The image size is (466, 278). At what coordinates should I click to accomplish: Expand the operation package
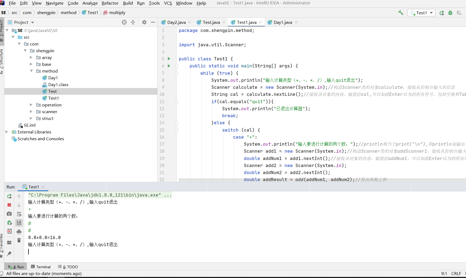pyautogui.click(x=31, y=105)
